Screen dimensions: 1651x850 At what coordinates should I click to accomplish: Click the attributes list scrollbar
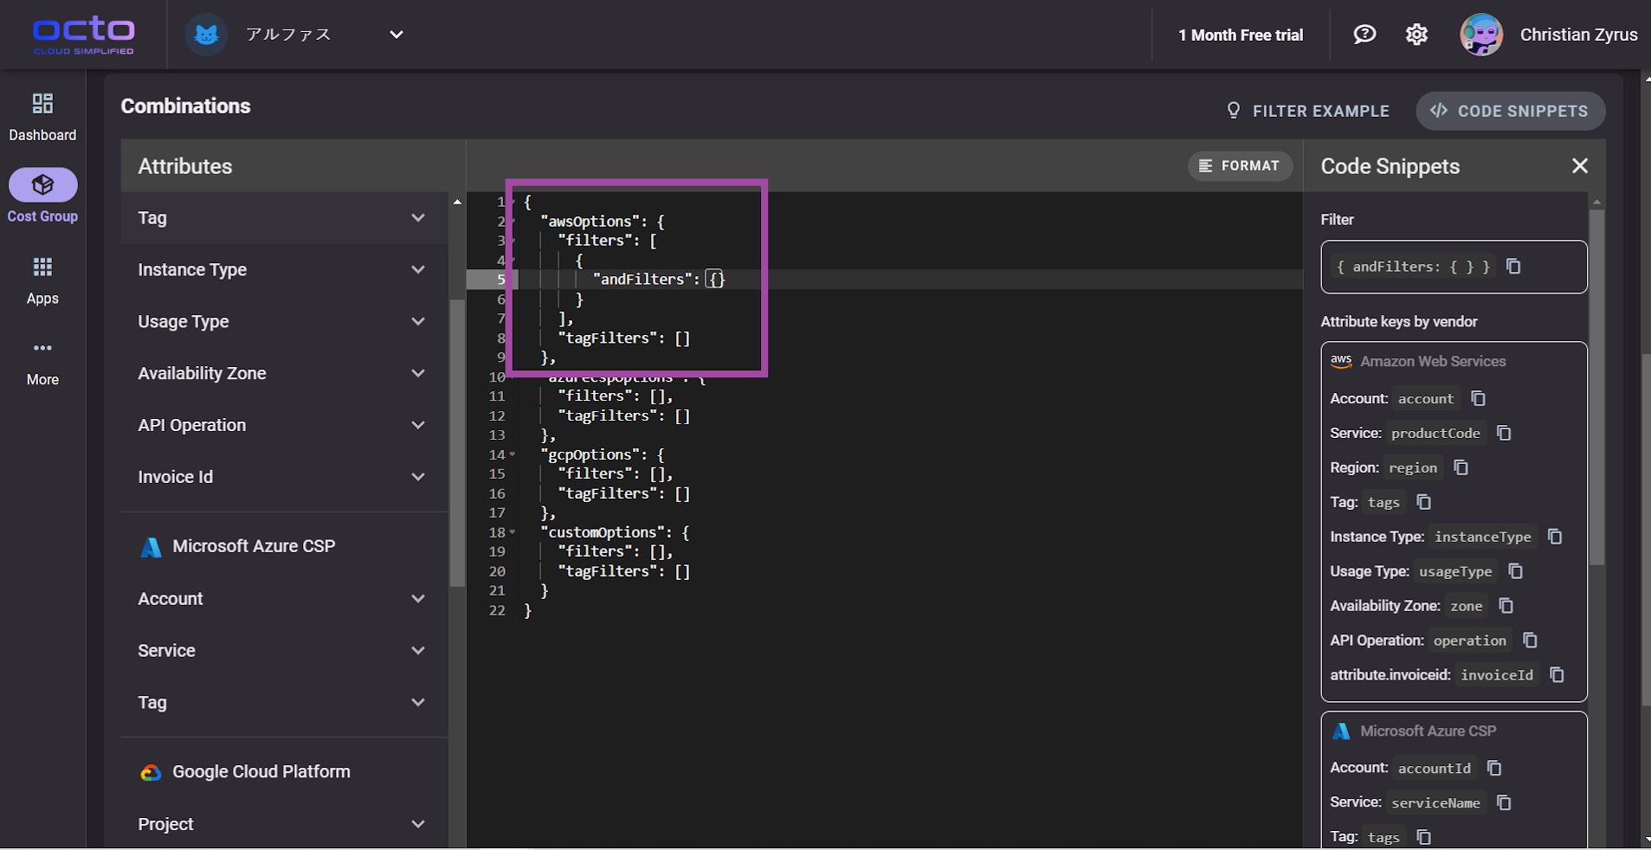click(x=457, y=441)
